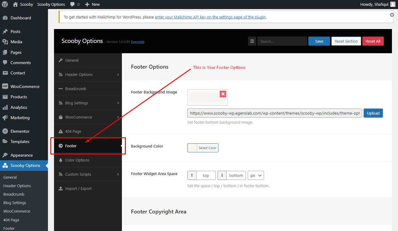This screenshot has height=231, width=398.
Task: Open 404 Page in admin submenu
Action: [x=11, y=220]
